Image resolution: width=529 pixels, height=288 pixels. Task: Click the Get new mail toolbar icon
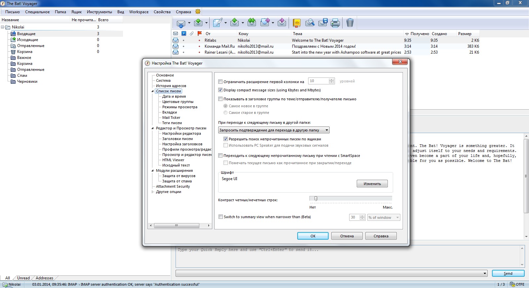point(181,23)
